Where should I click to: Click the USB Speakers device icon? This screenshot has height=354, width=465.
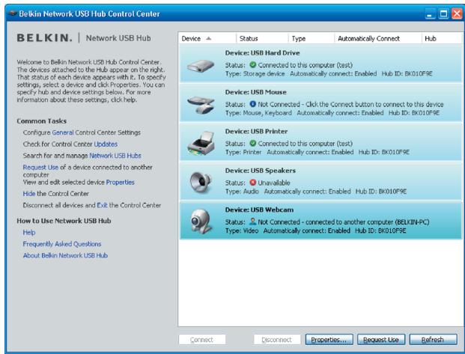pyautogui.click(x=201, y=183)
